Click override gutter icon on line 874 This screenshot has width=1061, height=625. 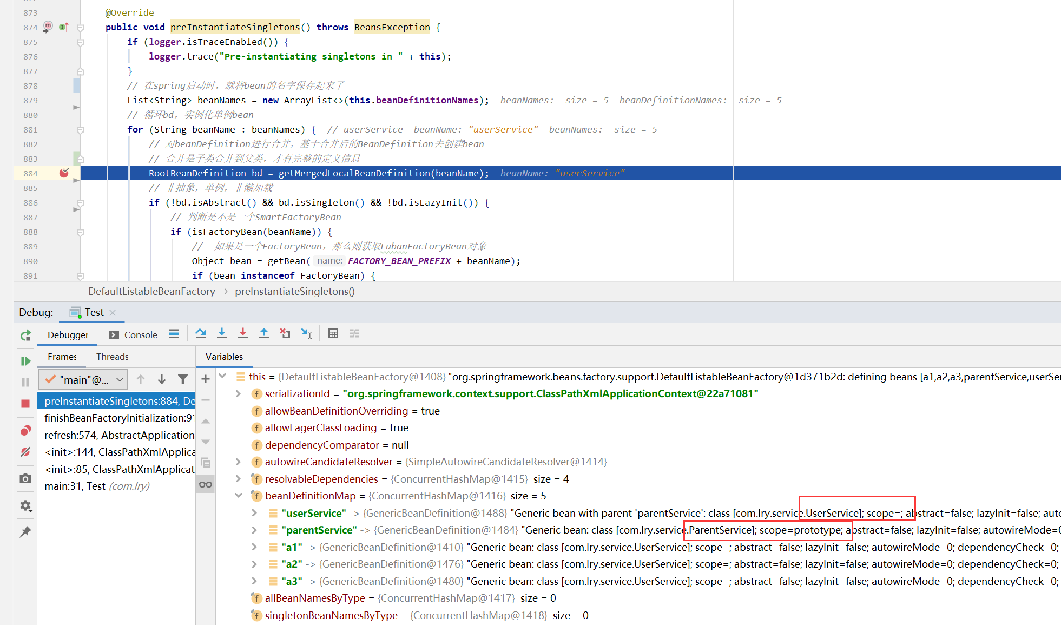[64, 27]
